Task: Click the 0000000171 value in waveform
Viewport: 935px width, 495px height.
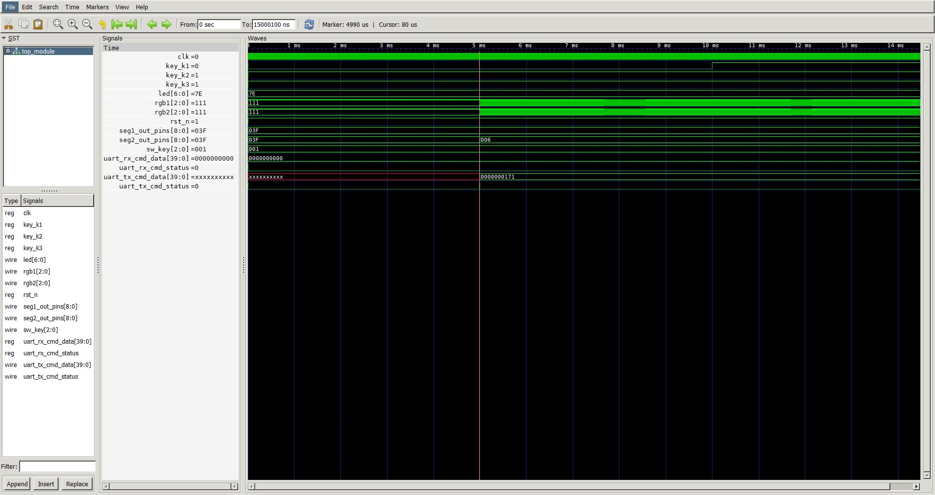Action: 497,177
